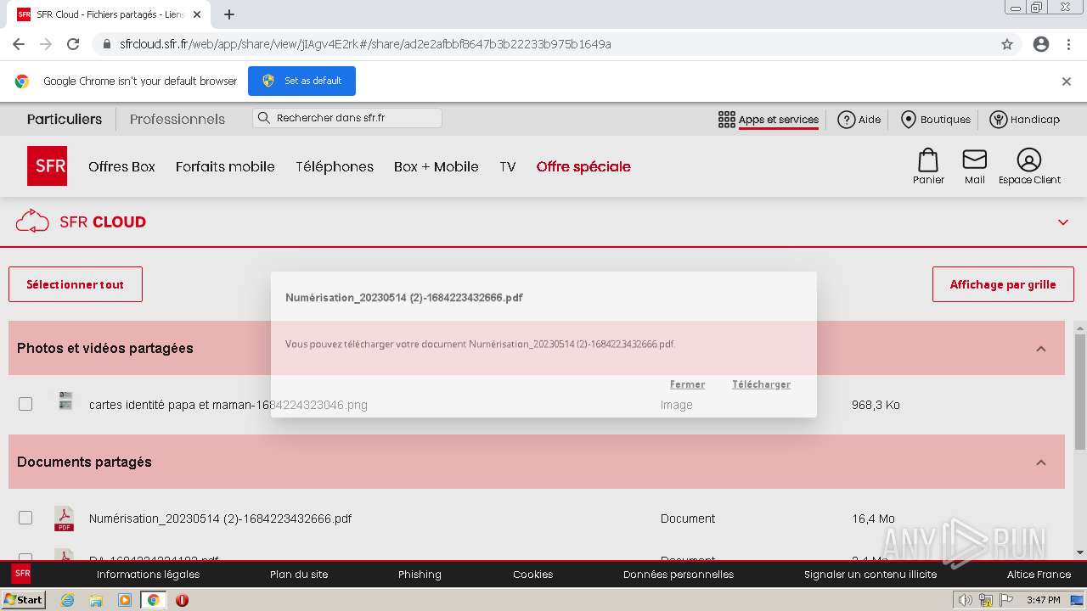The height and width of the screenshot is (611, 1087).
Task: Click the SFR logo in the footer
Action: [21, 574]
